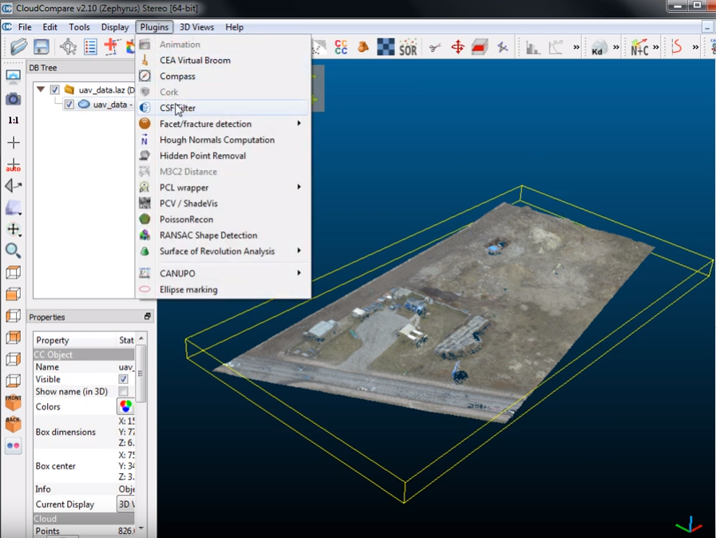Click the red cross translate/rotate toolbar icon
The width and height of the screenshot is (716, 538).
pyautogui.click(x=112, y=46)
